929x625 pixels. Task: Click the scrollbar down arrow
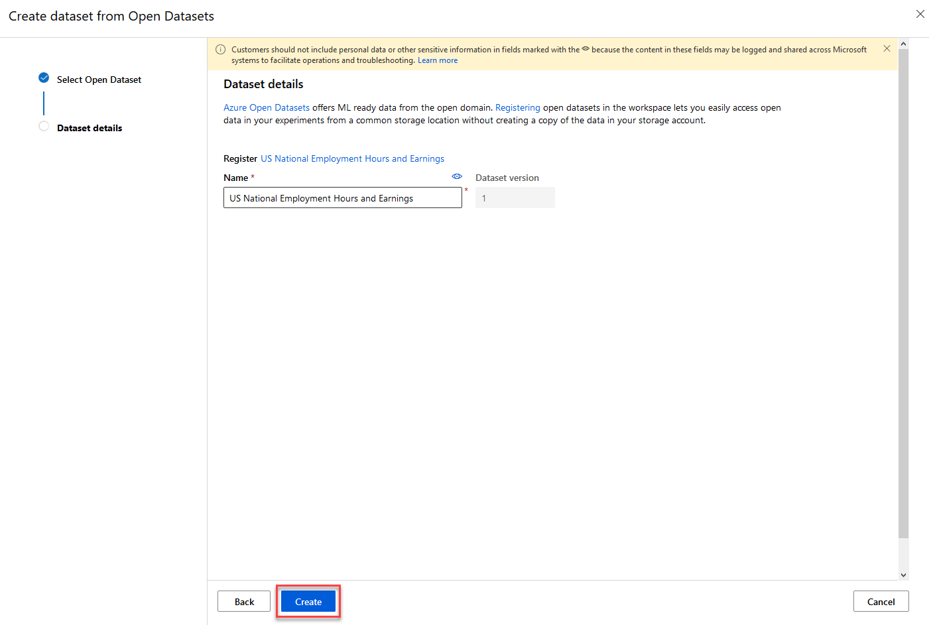(x=903, y=575)
